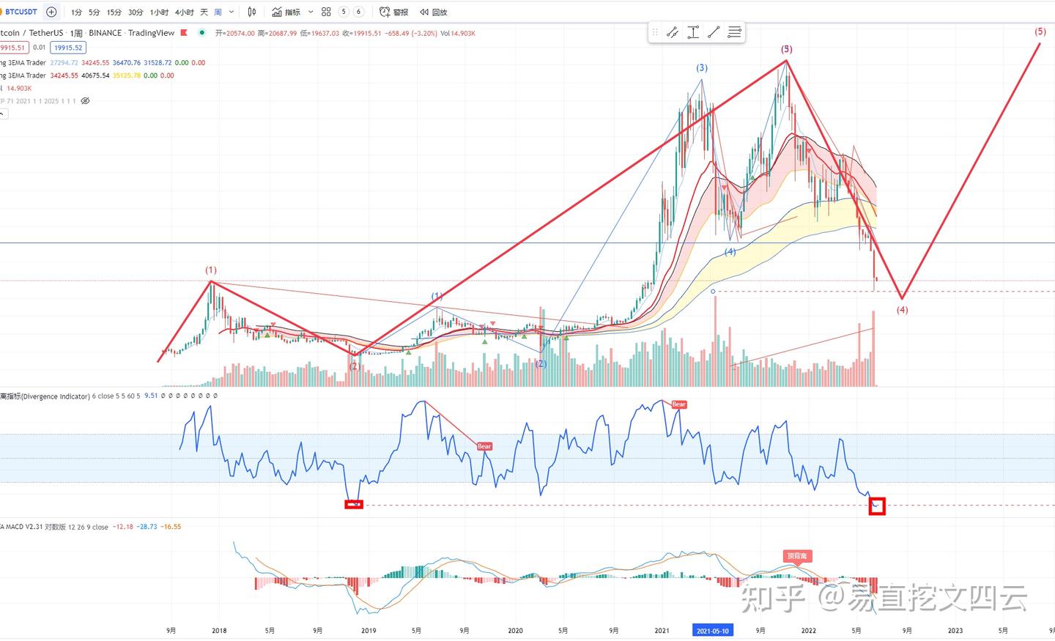The image size is (1055, 641).
Task: Select the parallel channel drawing tool
Action: click(x=672, y=32)
